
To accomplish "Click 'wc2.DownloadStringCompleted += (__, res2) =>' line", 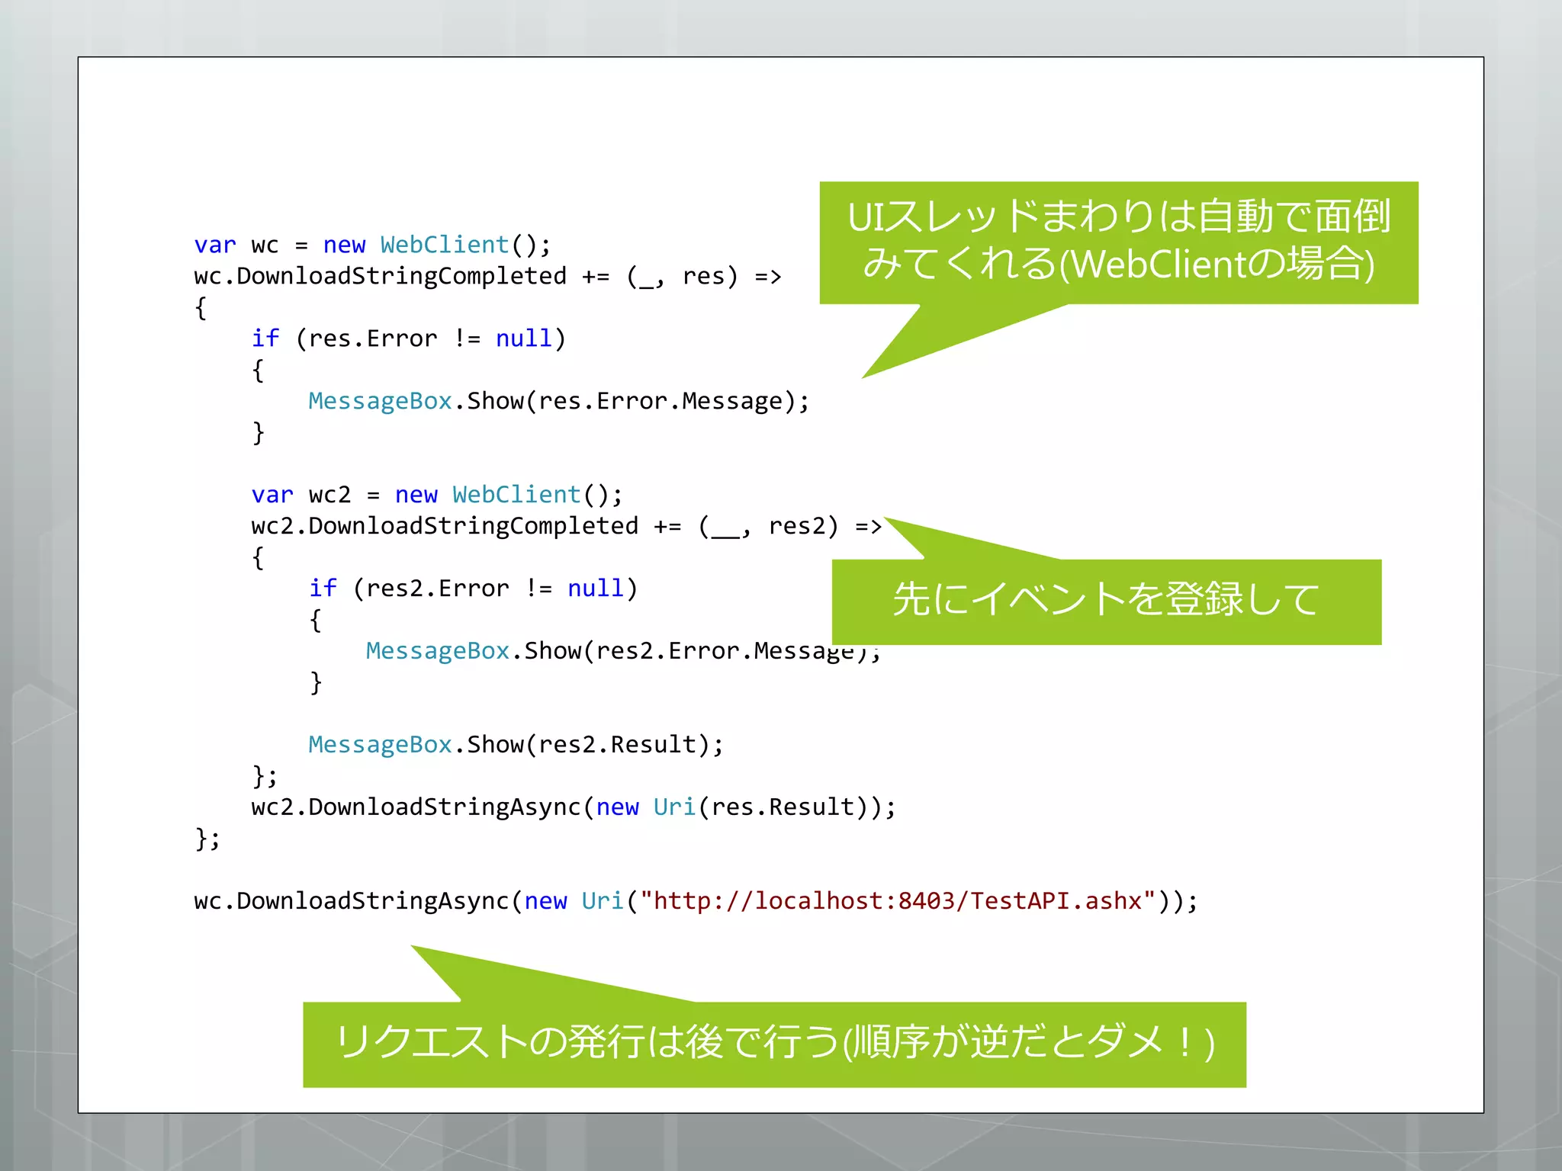I will (567, 526).
